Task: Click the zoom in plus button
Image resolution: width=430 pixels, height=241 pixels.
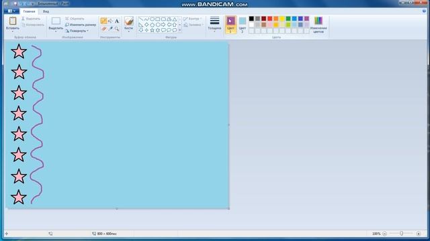Action: click(419, 234)
